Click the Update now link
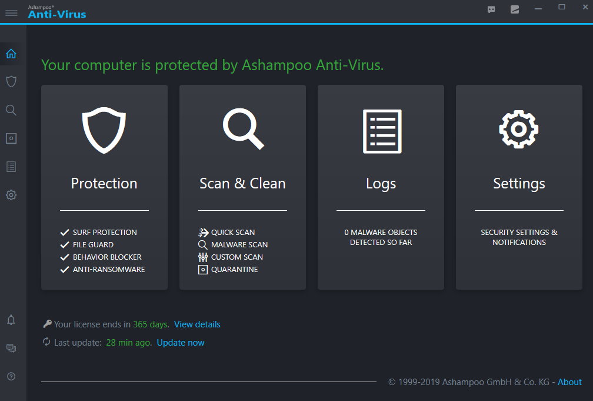593x401 pixels. (x=180, y=342)
